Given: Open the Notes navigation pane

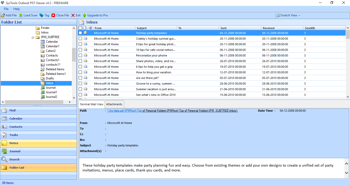Looking at the screenshot, I should point(38,143).
